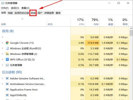Screen dimensions: 133x100
Task: Click the 181.9 MB memory cell
Action: coord(92,60)
